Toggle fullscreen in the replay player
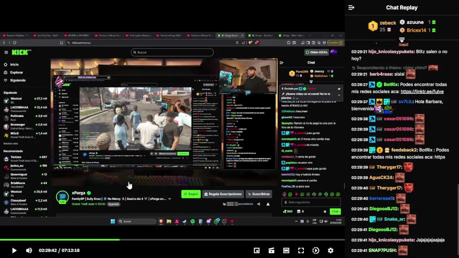The height and width of the screenshot is (258, 459). pos(301,250)
